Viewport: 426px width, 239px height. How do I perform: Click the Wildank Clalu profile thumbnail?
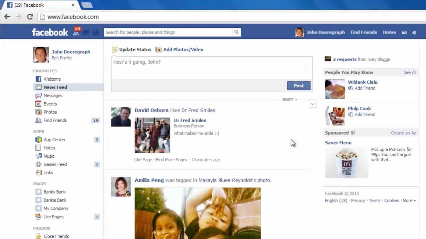coord(335,89)
